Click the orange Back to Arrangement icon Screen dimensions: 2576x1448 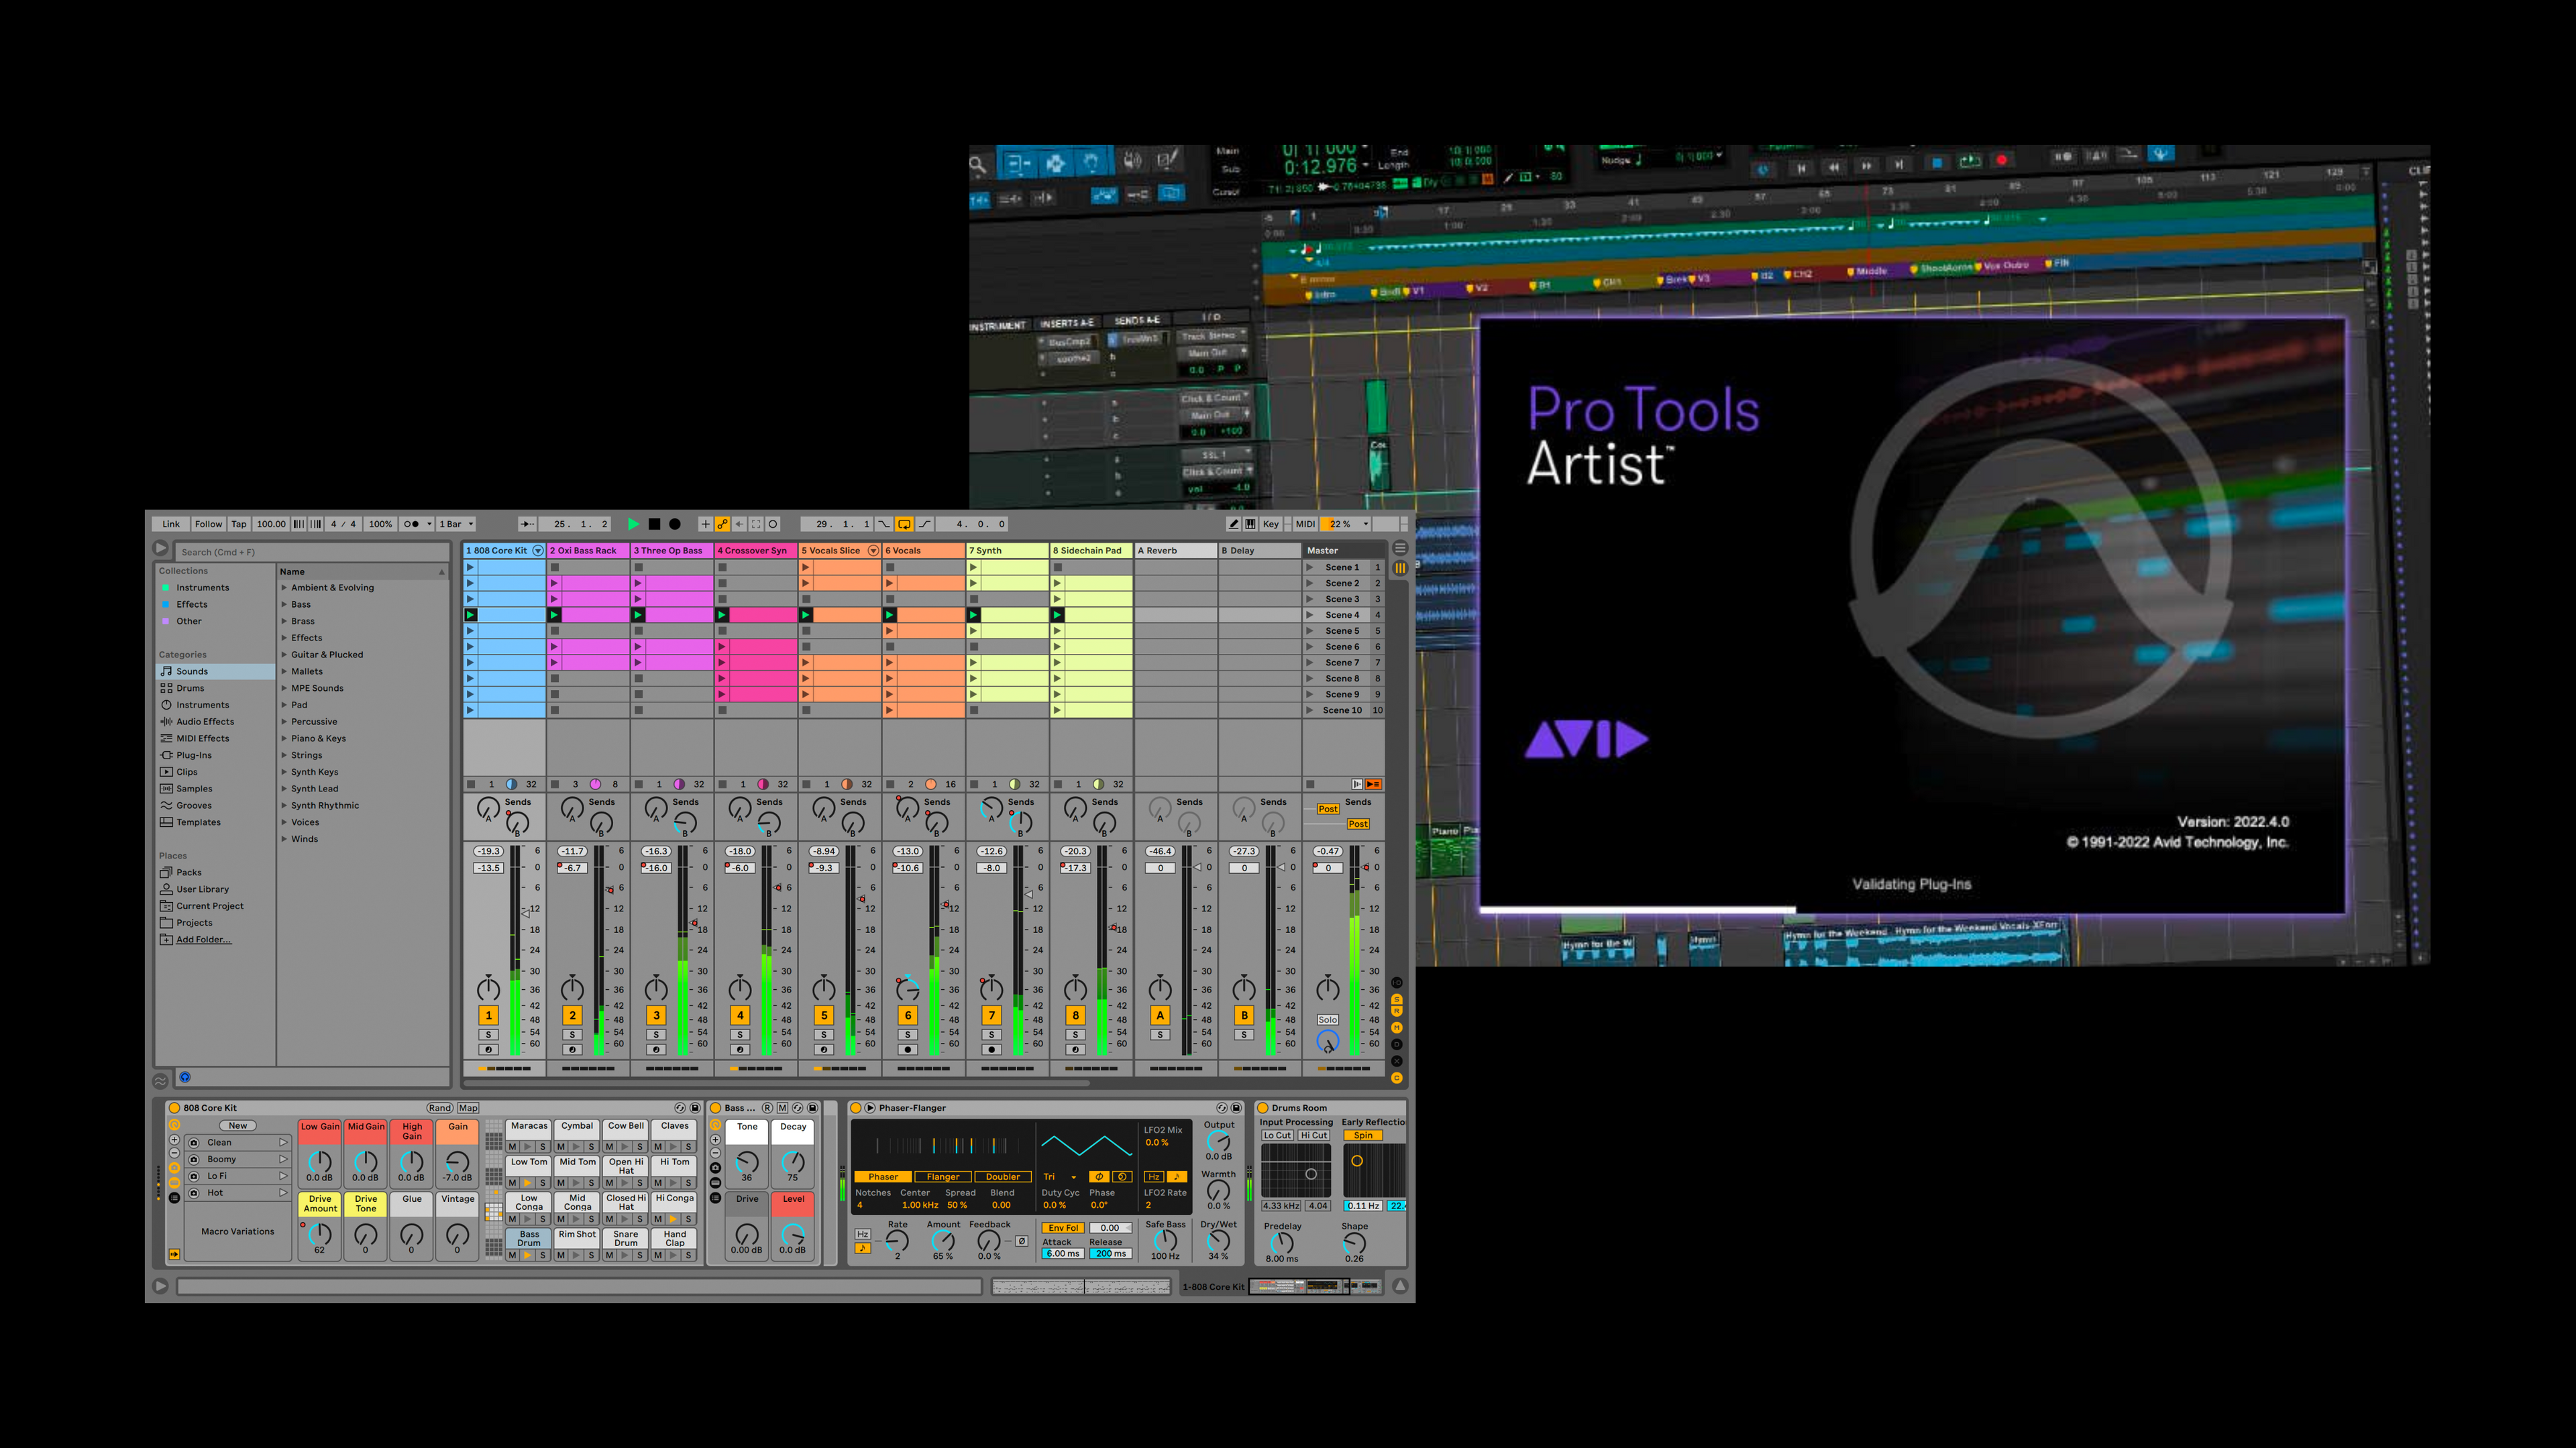[1374, 784]
